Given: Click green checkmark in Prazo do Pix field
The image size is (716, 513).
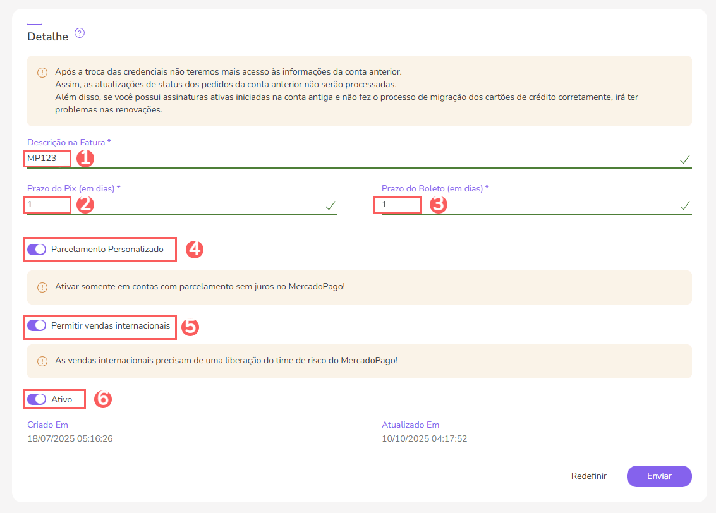Looking at the screenshot, I should point(330,205).
